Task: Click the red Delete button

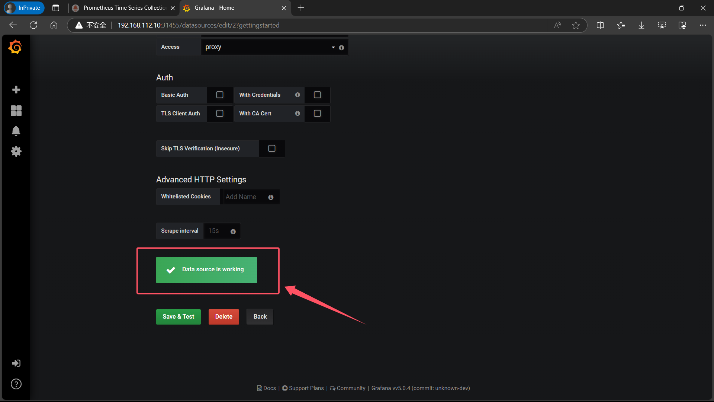Action: point(223,317)
